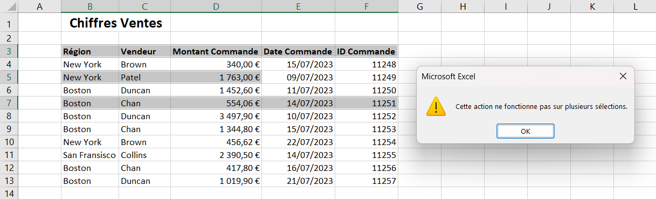Select row header 5
This screenshot has height=199, width=656.
coord(9,77)
